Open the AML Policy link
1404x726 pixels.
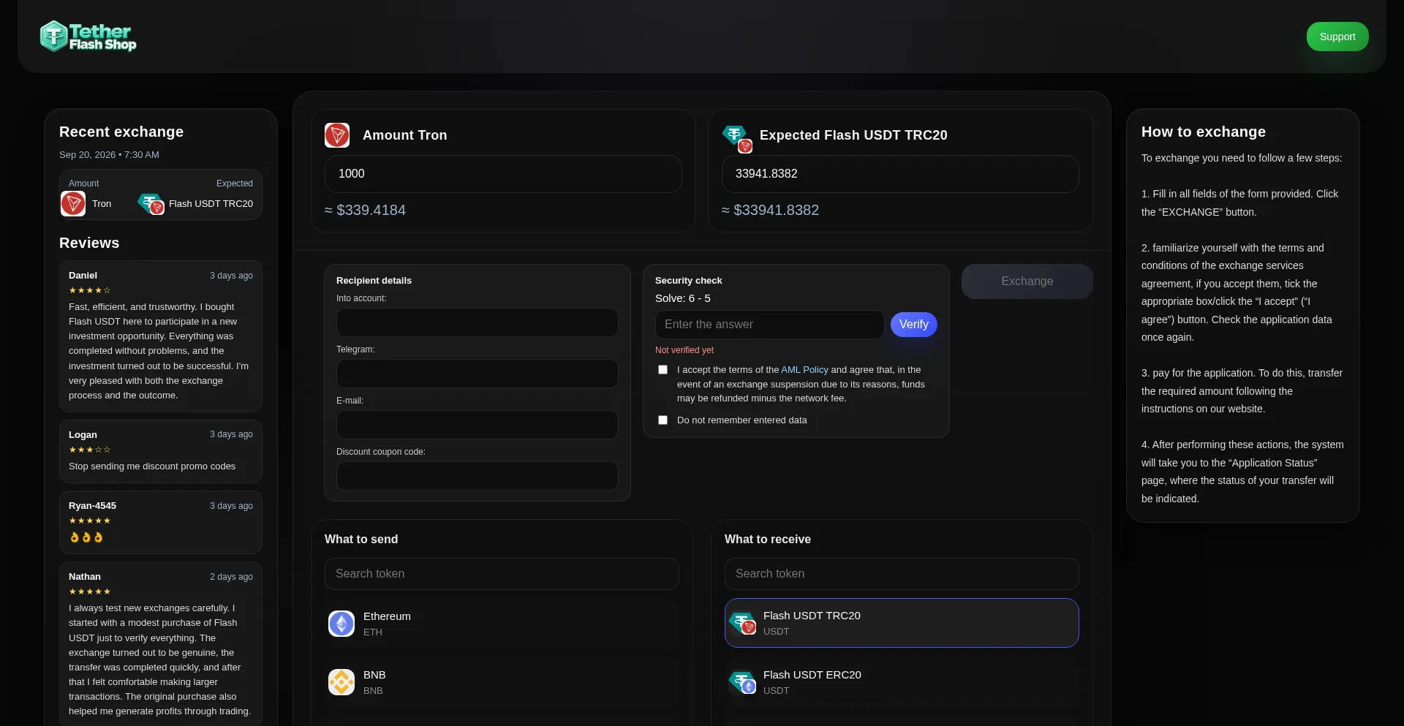tap(804, 370)
